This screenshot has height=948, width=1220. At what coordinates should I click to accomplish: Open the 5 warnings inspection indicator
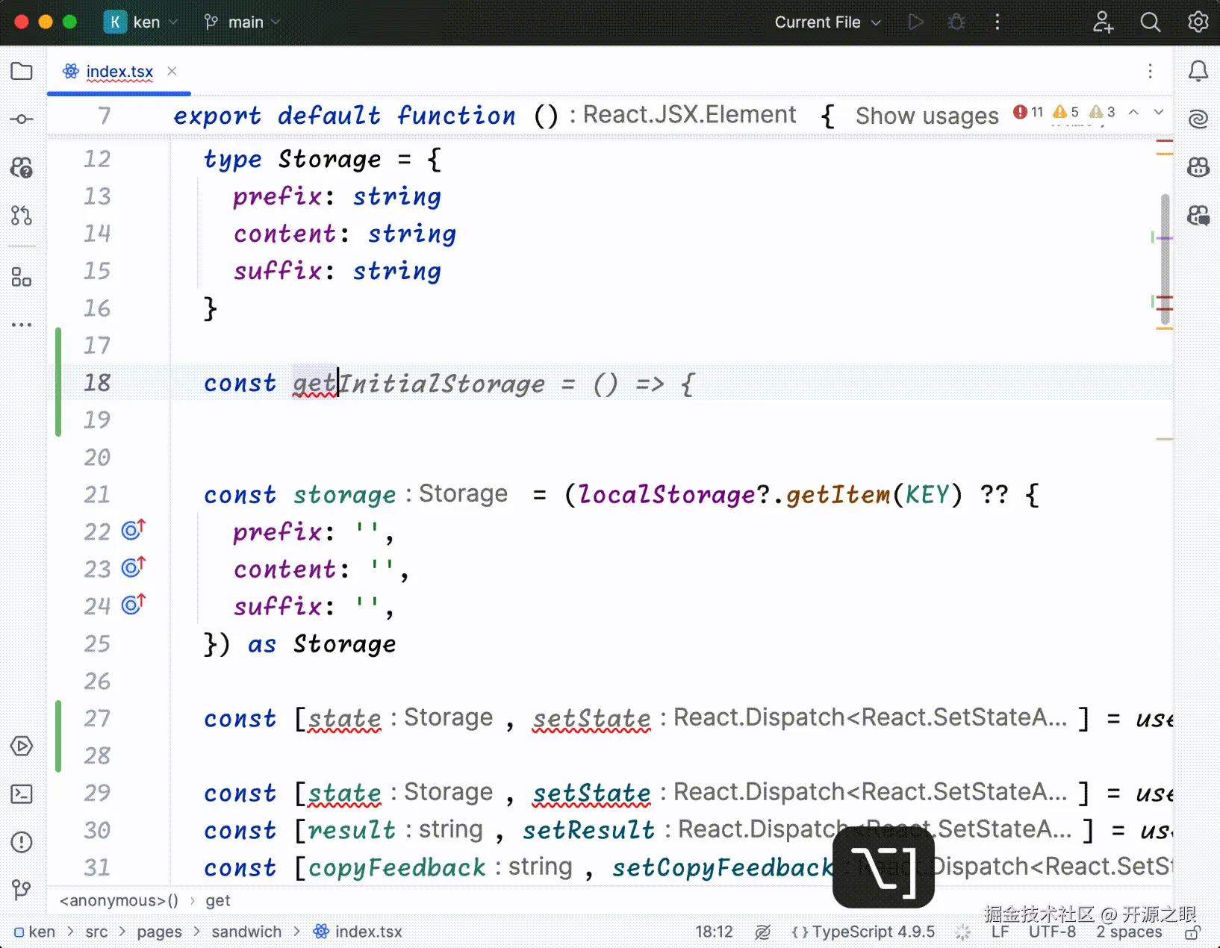[x=1065, y=112]
